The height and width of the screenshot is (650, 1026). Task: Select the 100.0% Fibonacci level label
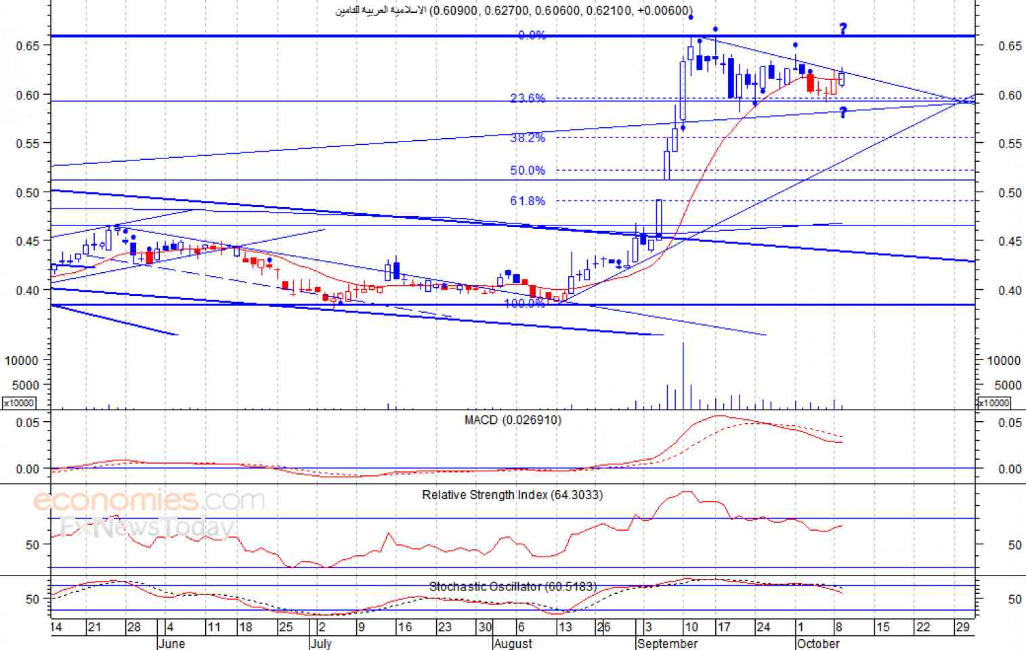tap(525, 303)
